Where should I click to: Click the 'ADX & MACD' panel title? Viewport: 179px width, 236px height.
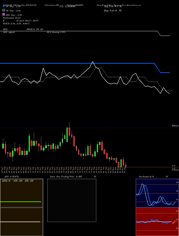(11, 177)
